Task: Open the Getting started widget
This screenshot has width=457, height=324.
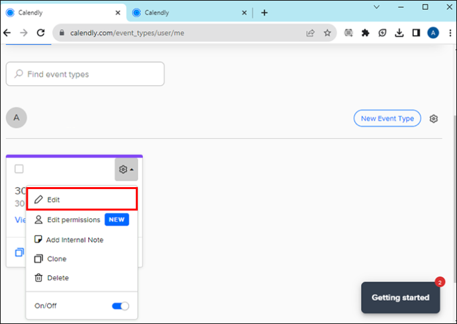Action: [400, 298]
